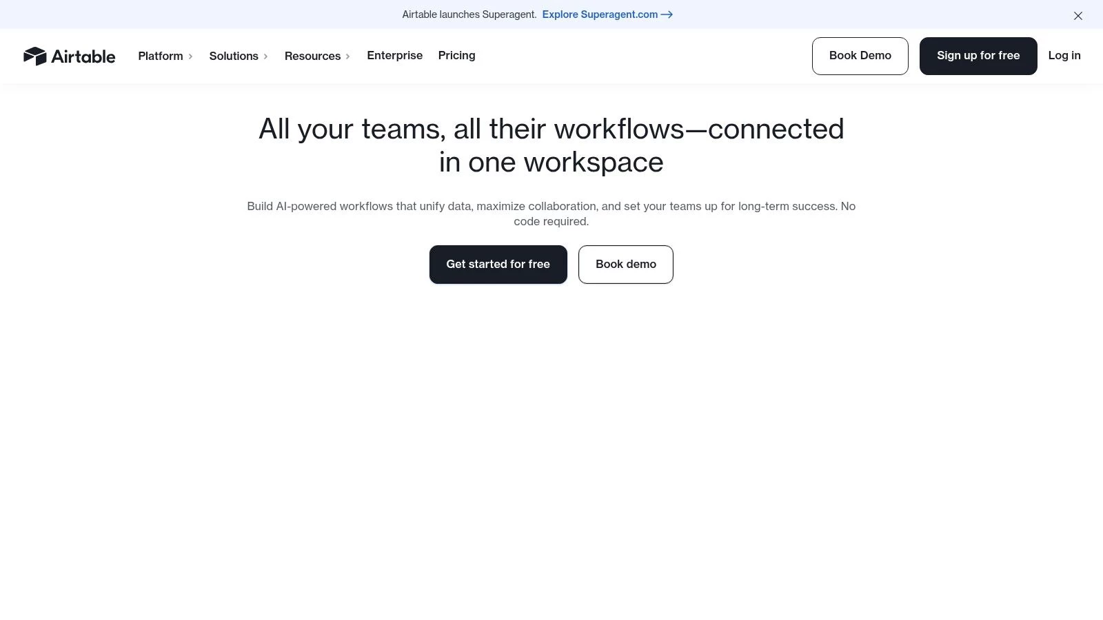Click the chevron next to Solutions
Screen dimensions: 1103x620
coord(265,56)
